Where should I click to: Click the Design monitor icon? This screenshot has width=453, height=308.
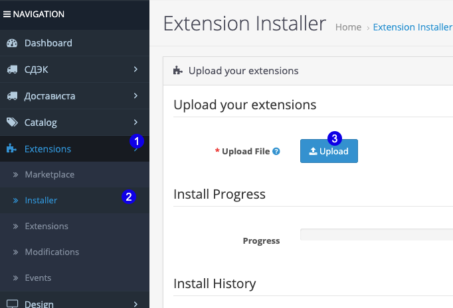tap(12, 303)
